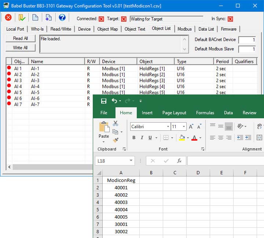This screenshot has width=264, height=238.
Task: Click the Fill Color paint bucket icon
Action: 182,138
